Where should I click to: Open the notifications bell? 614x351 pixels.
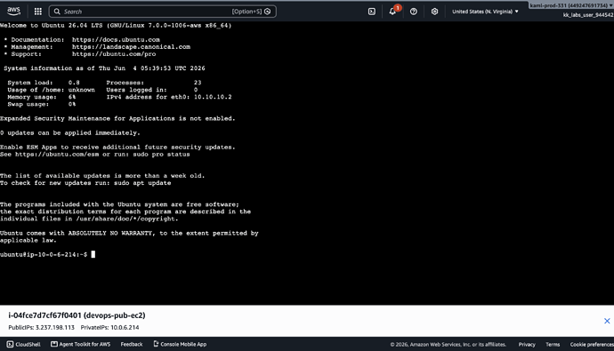click(392, 12)
